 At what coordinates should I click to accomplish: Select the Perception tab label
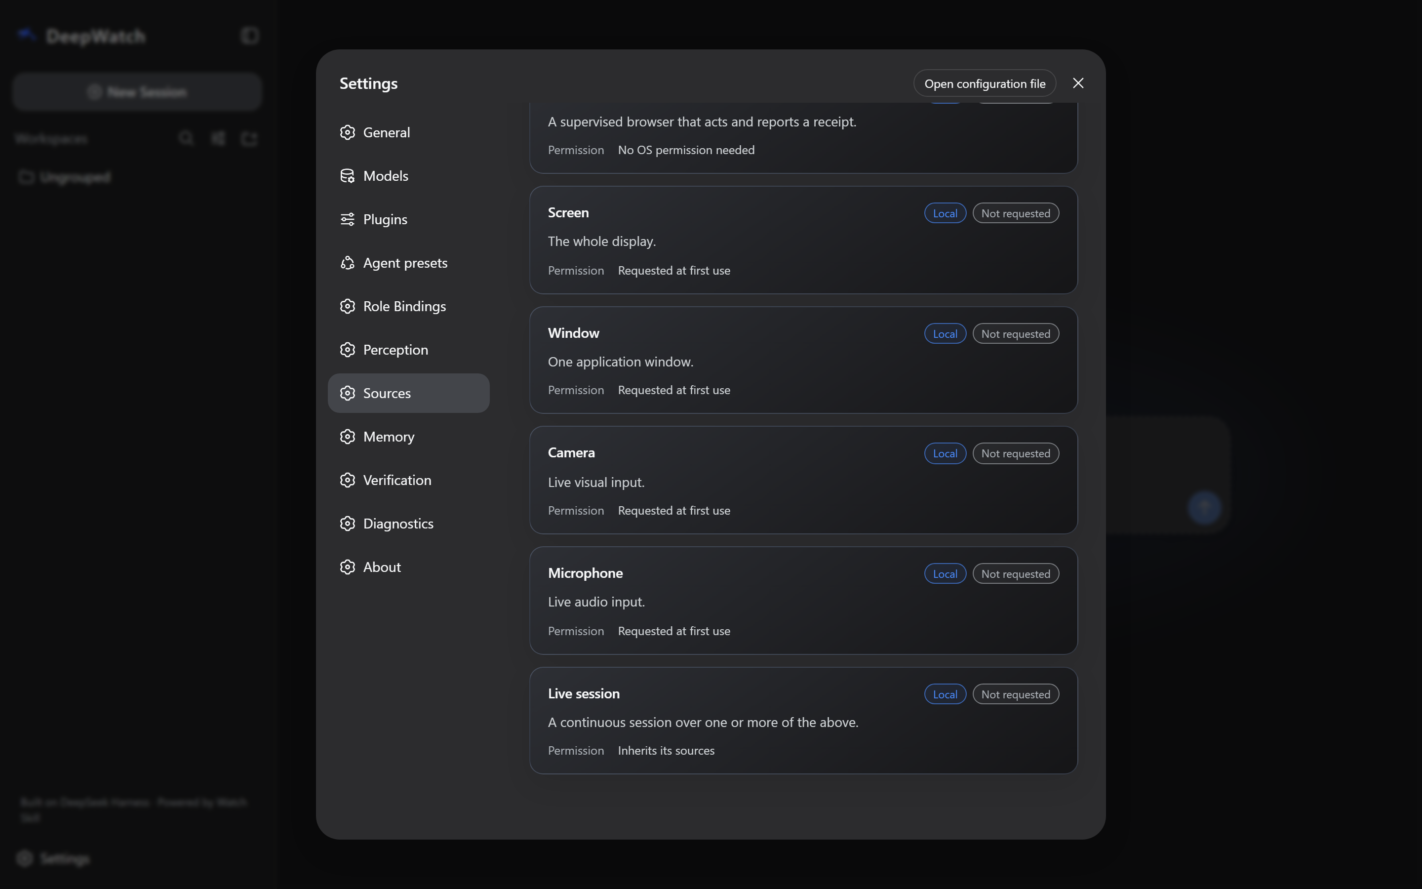coord(395,350)
